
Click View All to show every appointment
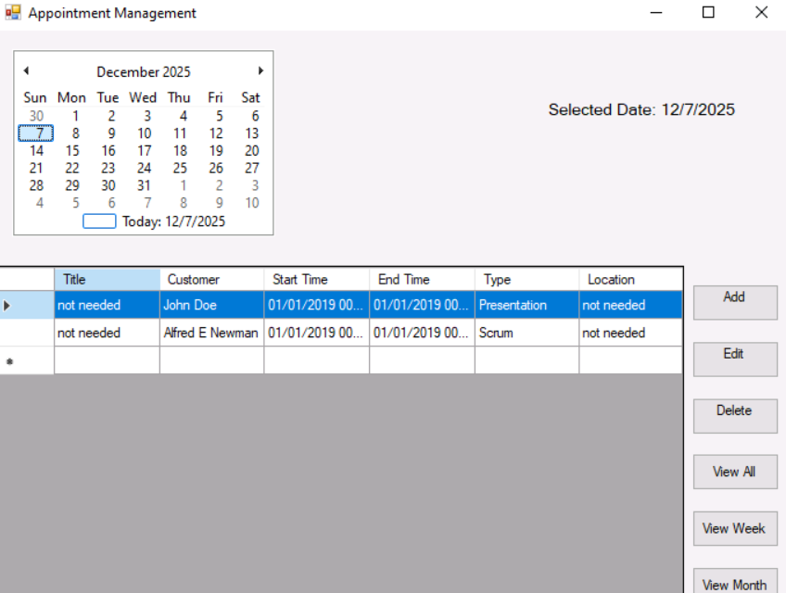(735, 472)
